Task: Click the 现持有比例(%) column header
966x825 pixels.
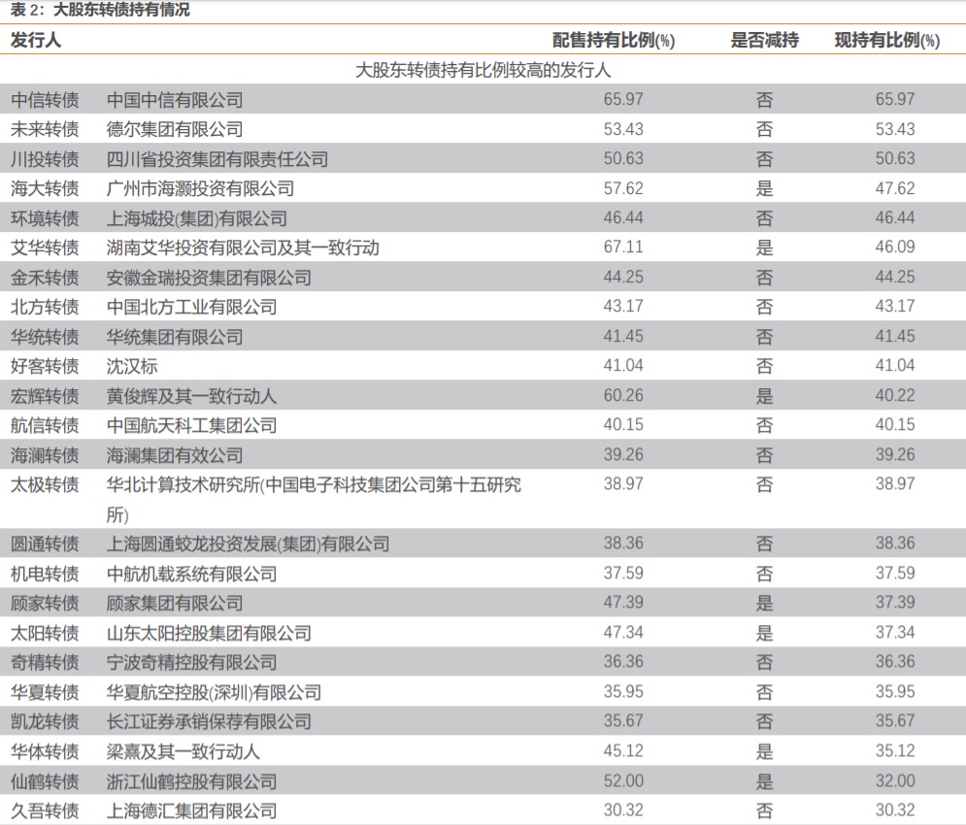Action: tap(887, 40)
